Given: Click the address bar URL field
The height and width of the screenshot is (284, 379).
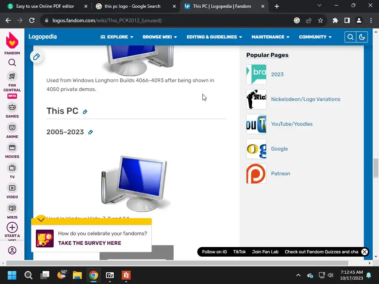Looking at the screenshot, I should click(169, 21).
